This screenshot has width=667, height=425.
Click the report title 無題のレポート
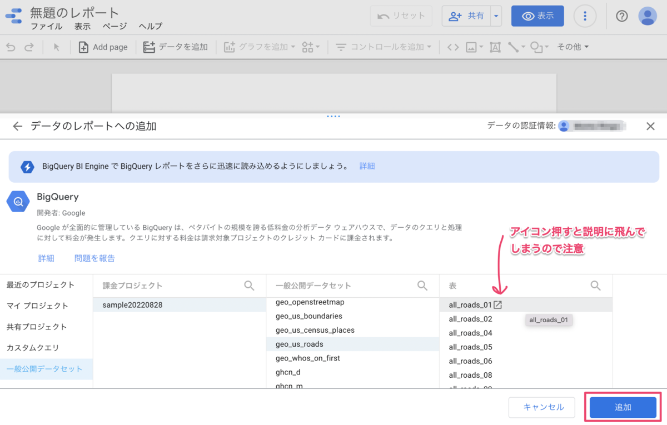(x=74, y=12)
